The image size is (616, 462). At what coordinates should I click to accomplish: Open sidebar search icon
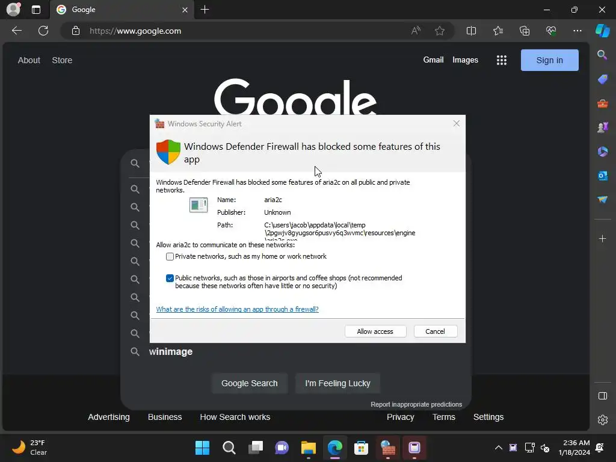[x=602, y=55]
